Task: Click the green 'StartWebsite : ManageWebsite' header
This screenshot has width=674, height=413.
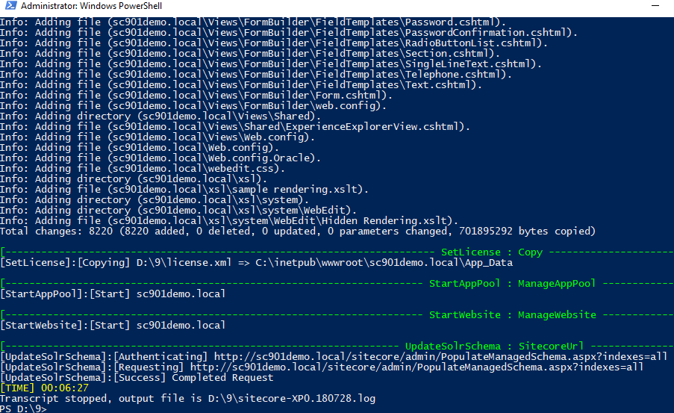Action: point(512,315)
